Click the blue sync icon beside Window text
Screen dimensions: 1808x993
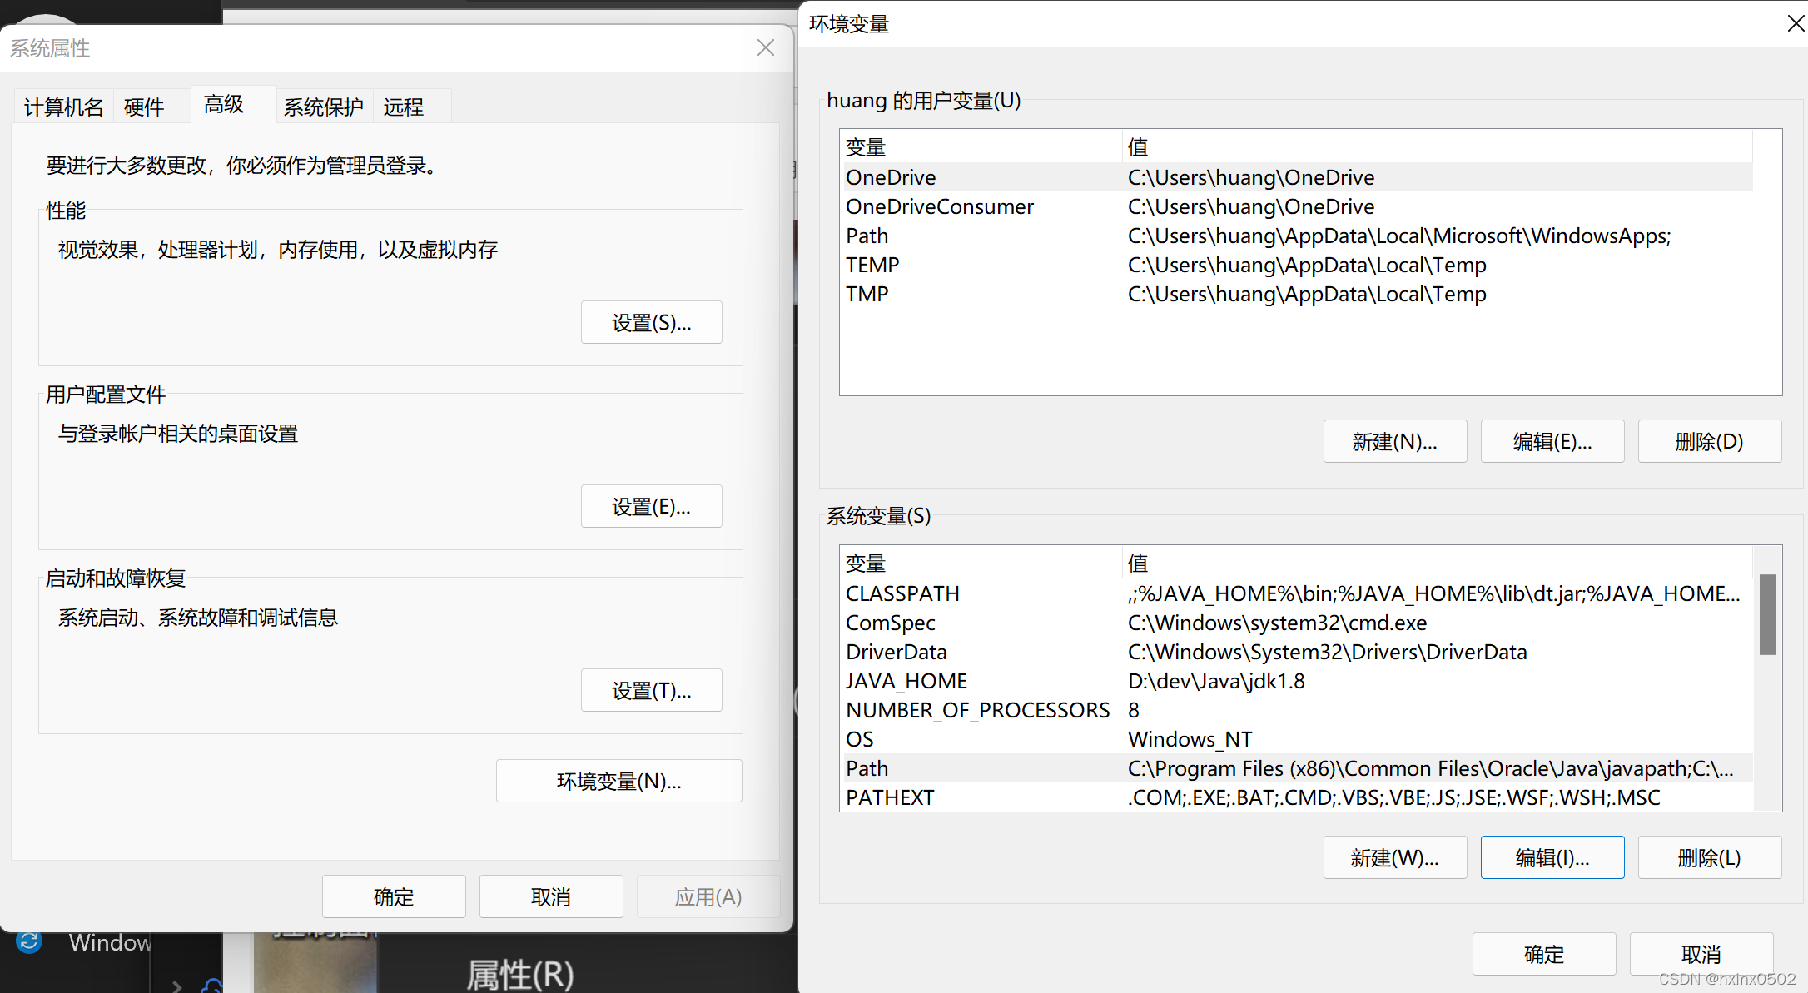[29, 941]
